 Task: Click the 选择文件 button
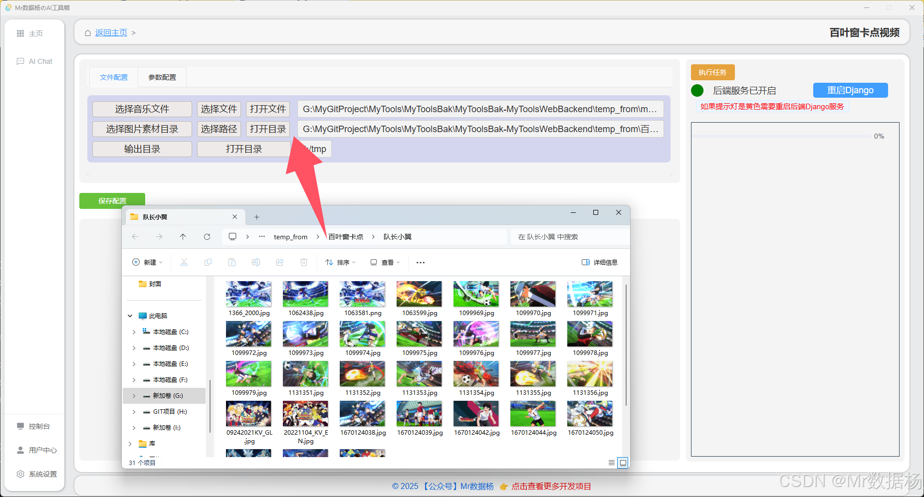coord(219,109)
